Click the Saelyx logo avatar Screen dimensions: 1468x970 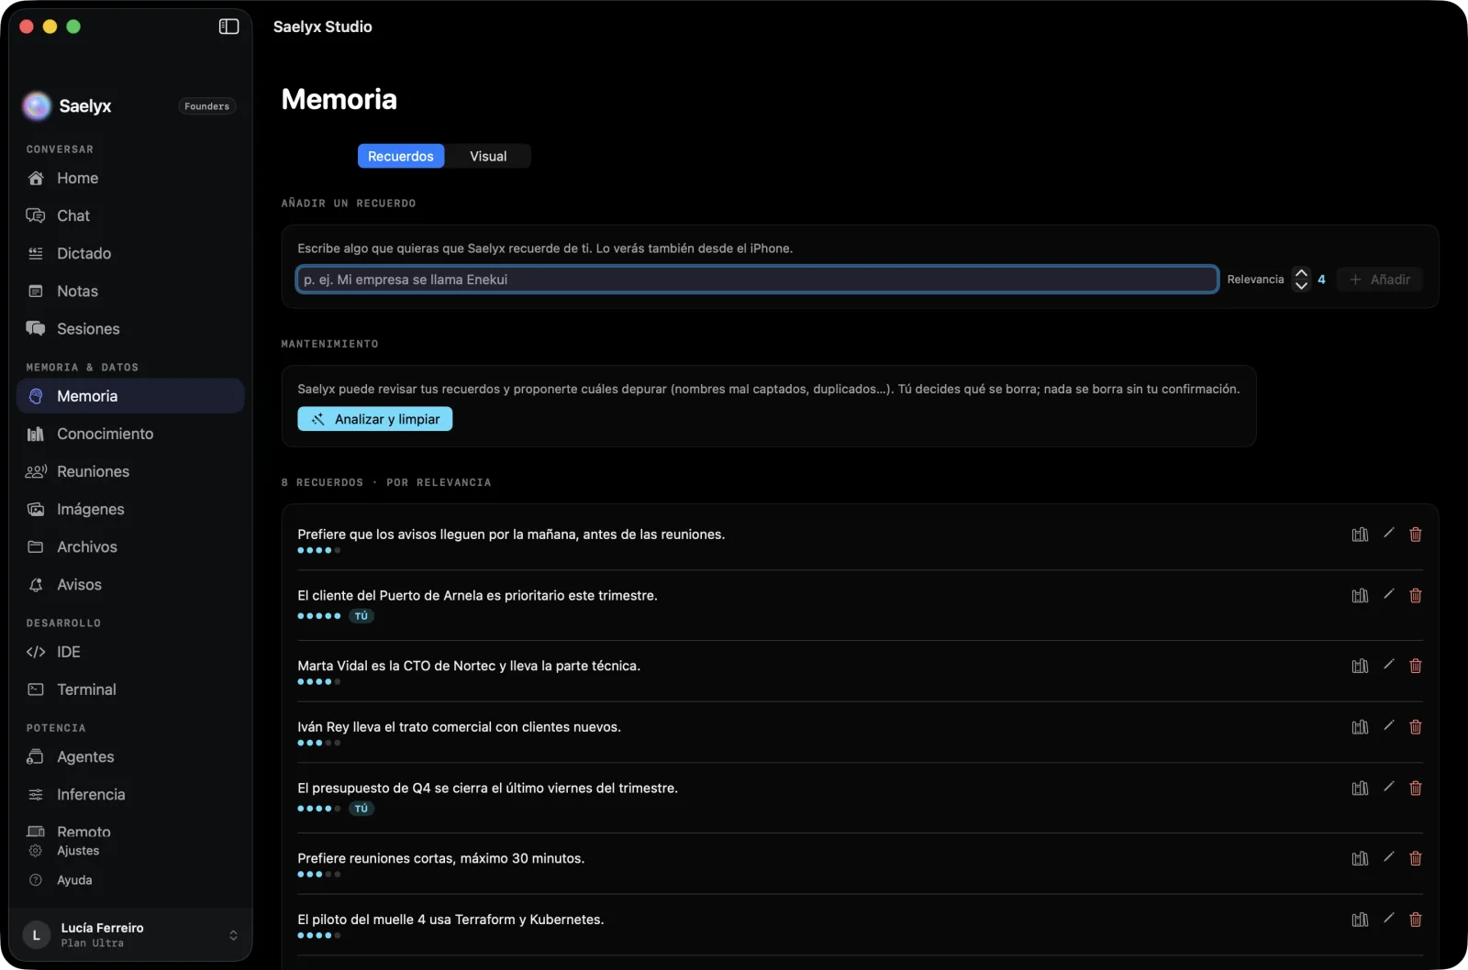point(37,106)
